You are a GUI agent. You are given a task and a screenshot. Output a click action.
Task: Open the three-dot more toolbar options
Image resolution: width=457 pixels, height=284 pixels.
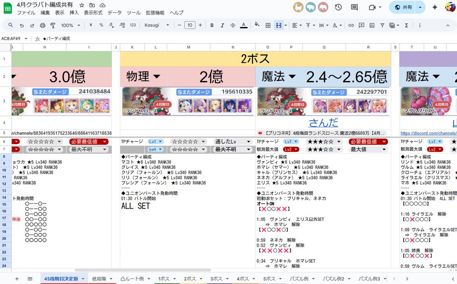[x=420, y=25]
